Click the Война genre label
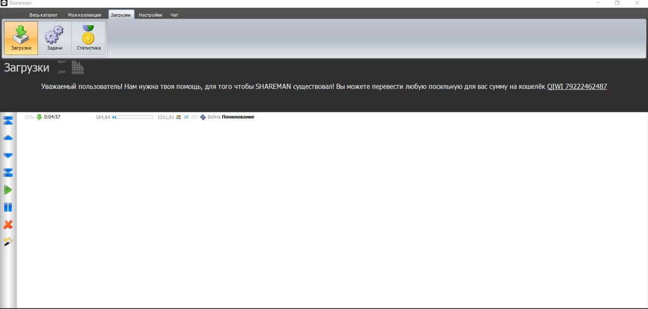648x309 pixels. coord(214,117)
